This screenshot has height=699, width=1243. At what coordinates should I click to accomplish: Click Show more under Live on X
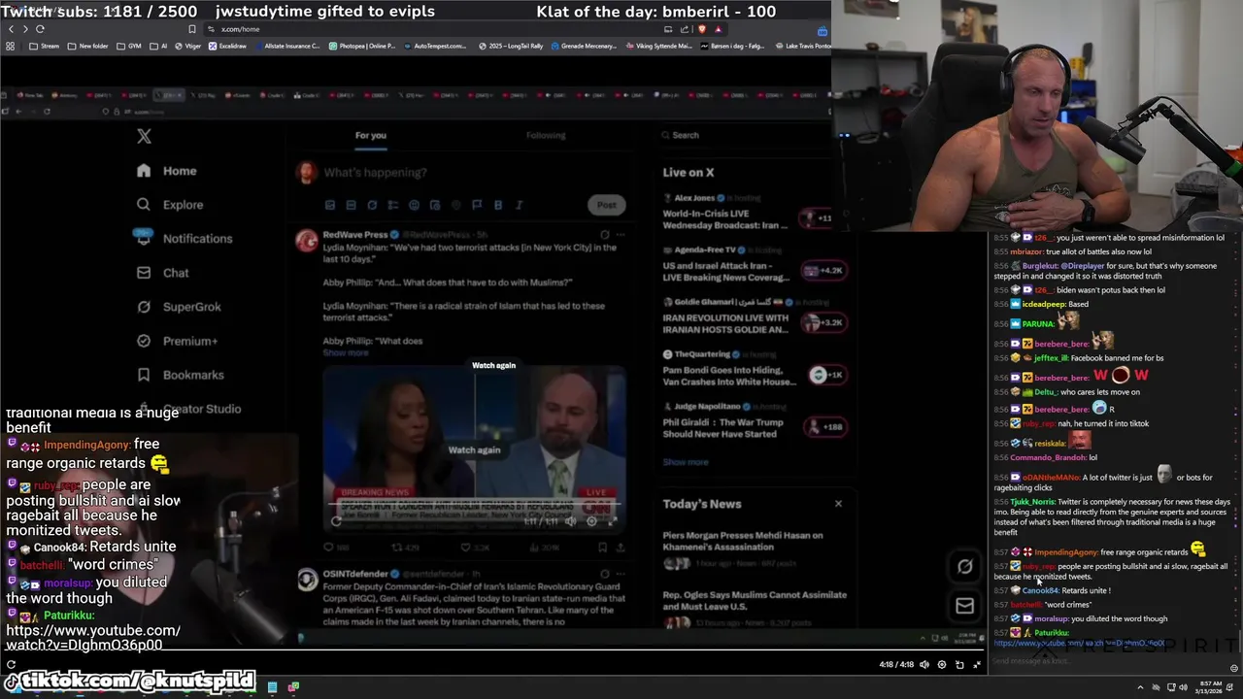(686, 462)
